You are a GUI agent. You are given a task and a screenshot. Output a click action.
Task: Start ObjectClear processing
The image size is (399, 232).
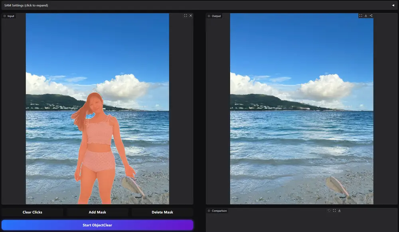tap(97, 225)
